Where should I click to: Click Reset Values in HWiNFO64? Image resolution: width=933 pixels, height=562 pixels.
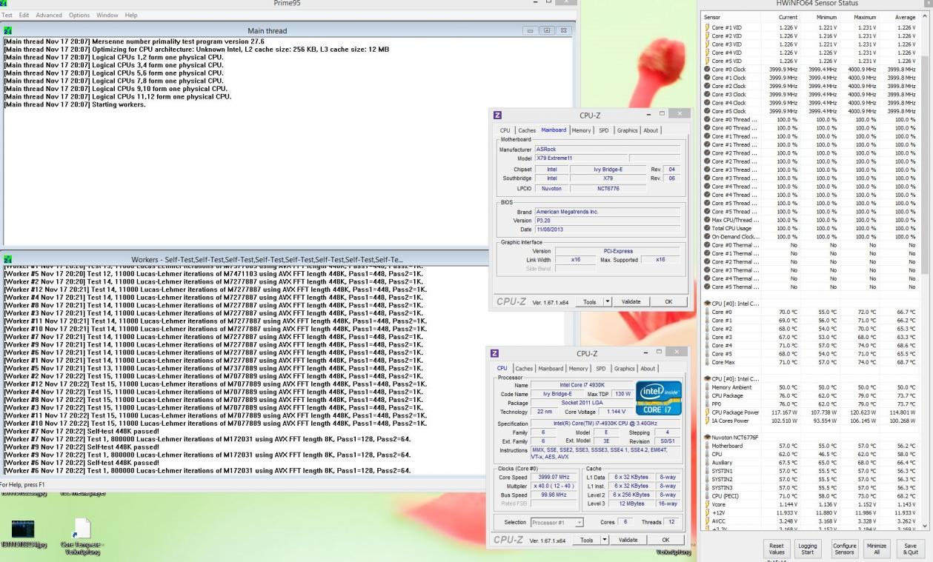[x=776, y=548]
